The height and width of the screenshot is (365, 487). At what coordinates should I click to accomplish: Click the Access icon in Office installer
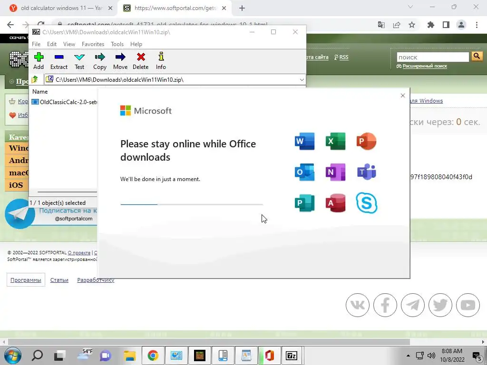pyautogui.click(x=335, y=203)
